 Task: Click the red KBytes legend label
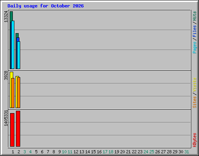tap(194, 140)
